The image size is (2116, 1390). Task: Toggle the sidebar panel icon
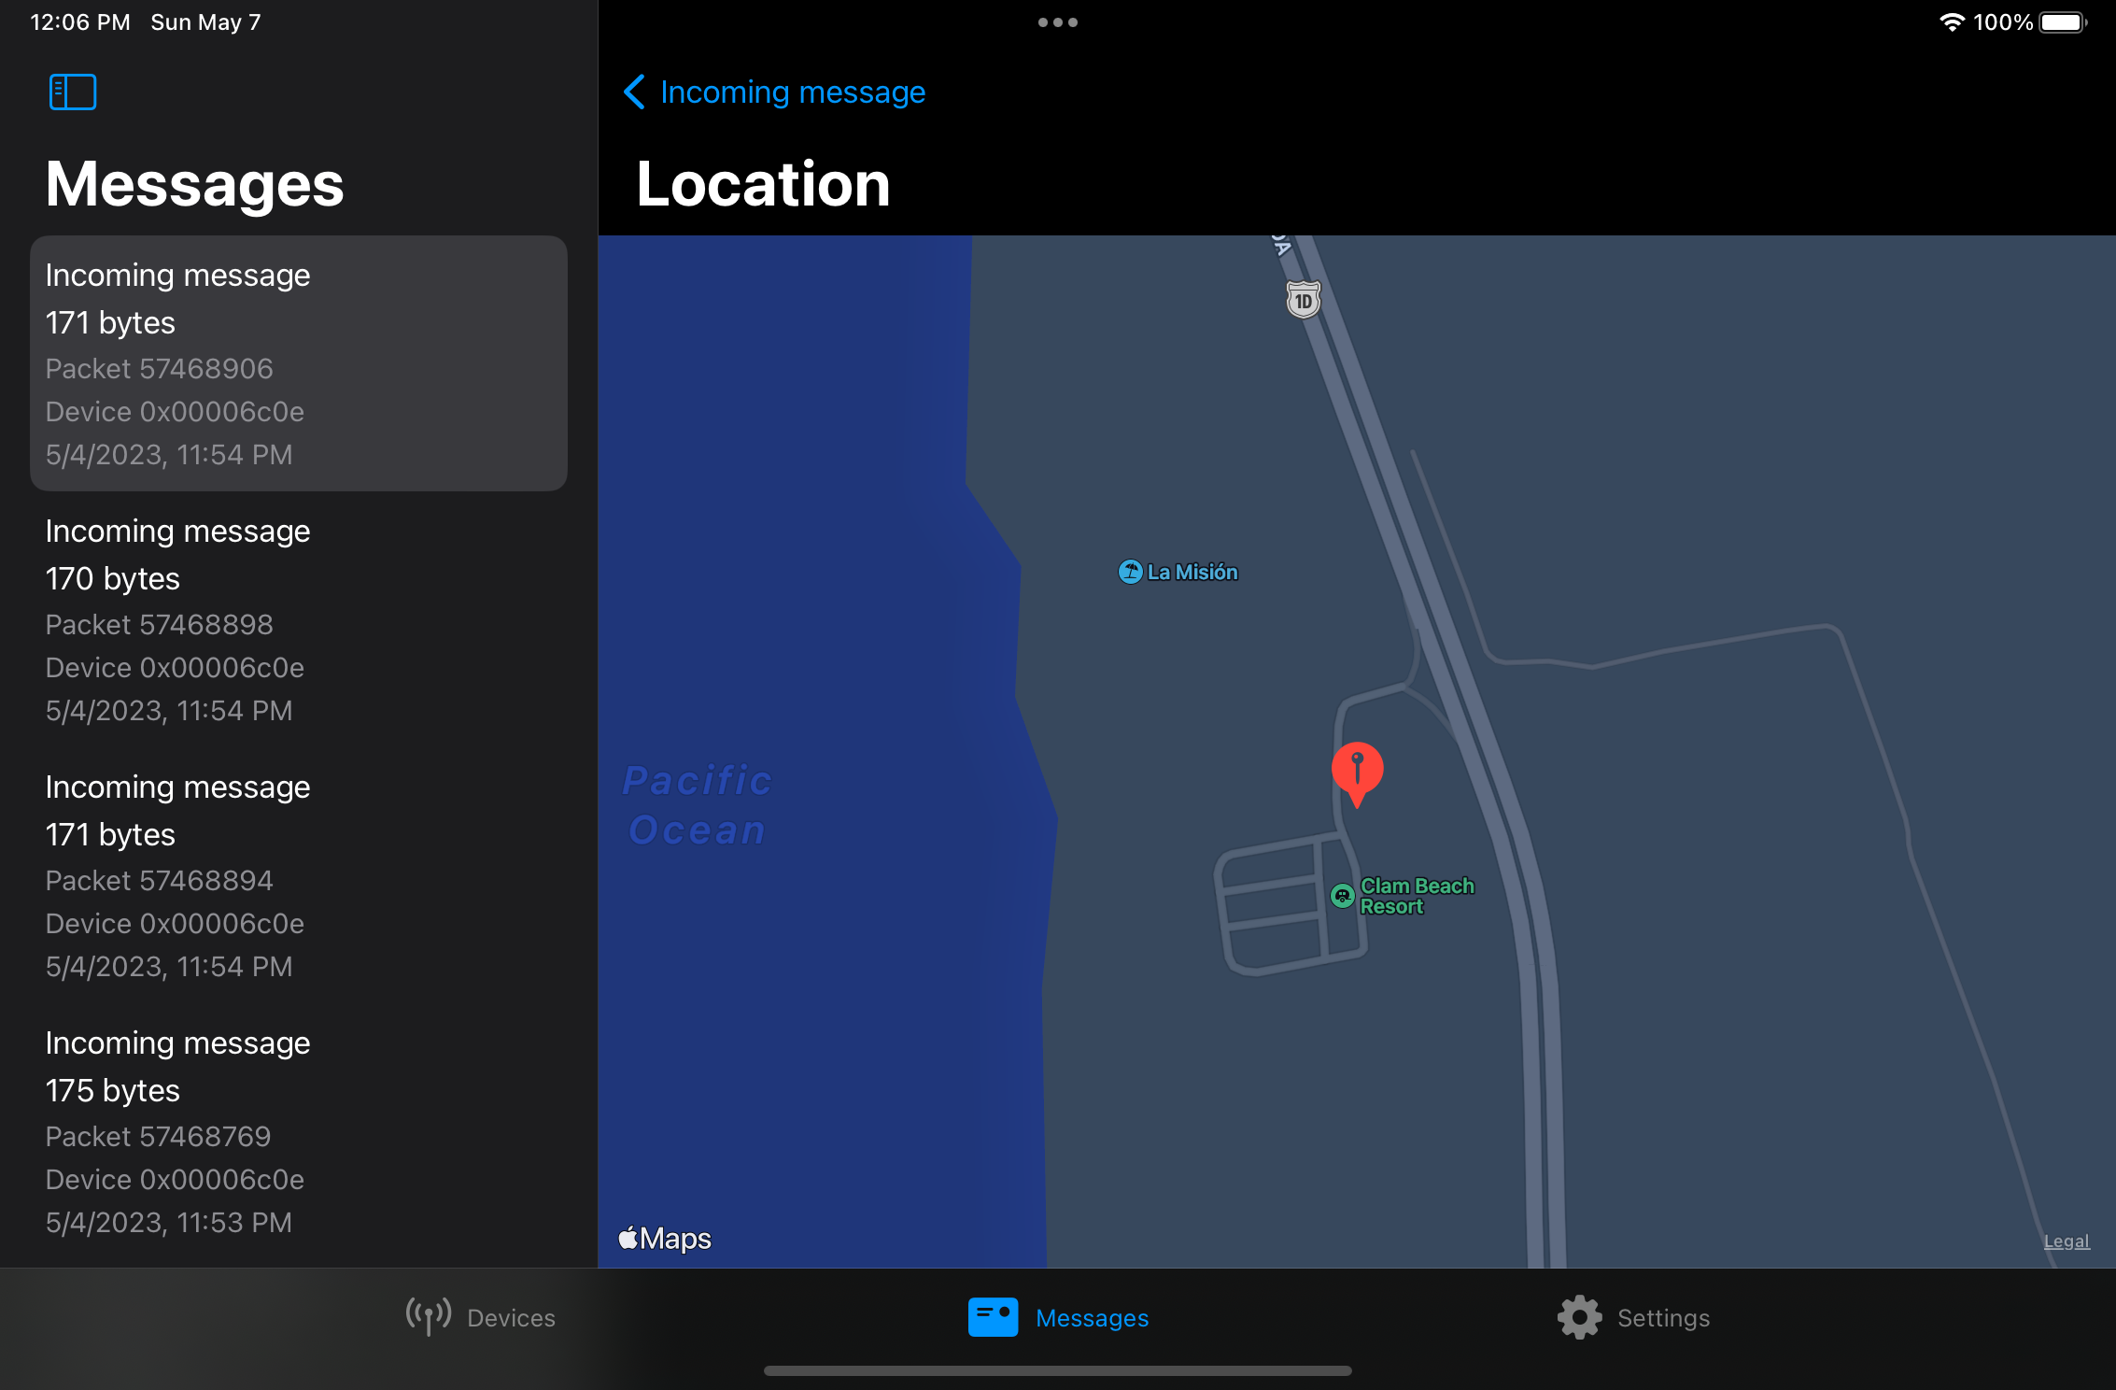pyautogui.click(x=72, y=92)
